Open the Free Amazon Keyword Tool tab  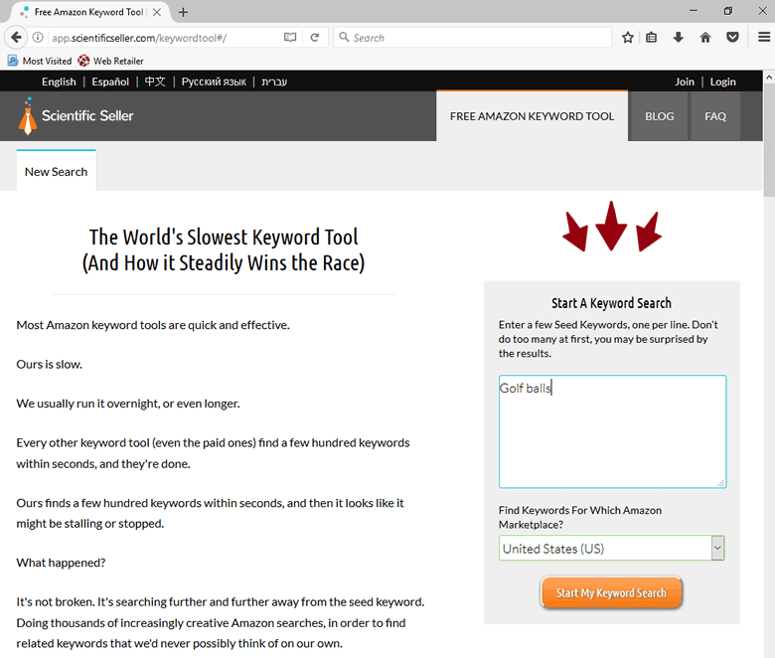(x=532, y=116)
